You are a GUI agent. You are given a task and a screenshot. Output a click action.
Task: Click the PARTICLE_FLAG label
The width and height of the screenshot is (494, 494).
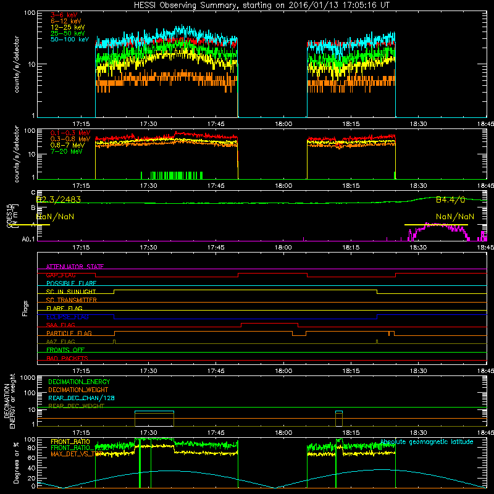pos(69,333)
